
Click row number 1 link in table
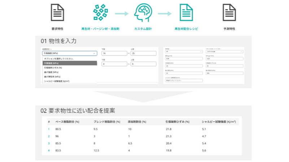click(x=48, y=129)
